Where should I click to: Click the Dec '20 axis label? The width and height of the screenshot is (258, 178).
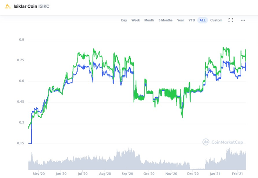click(x=193, y=174)
